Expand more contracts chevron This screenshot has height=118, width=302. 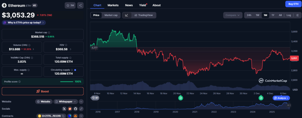(x=81, y=116)
